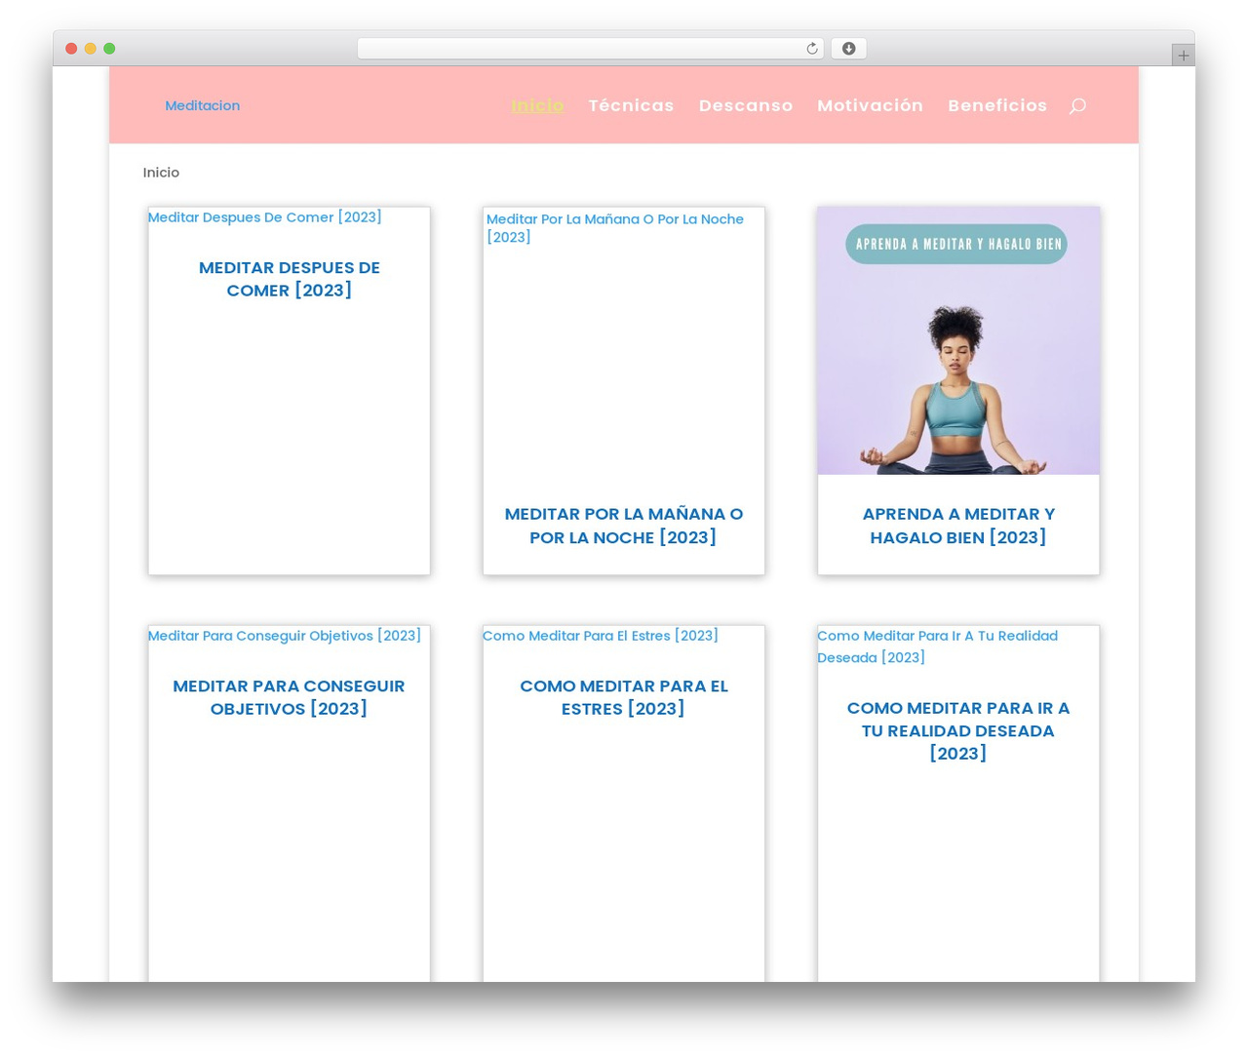Close the browser window with the red button
Screen dimensions: 1248x1057
pyautogui.click(x=71, y=49)
